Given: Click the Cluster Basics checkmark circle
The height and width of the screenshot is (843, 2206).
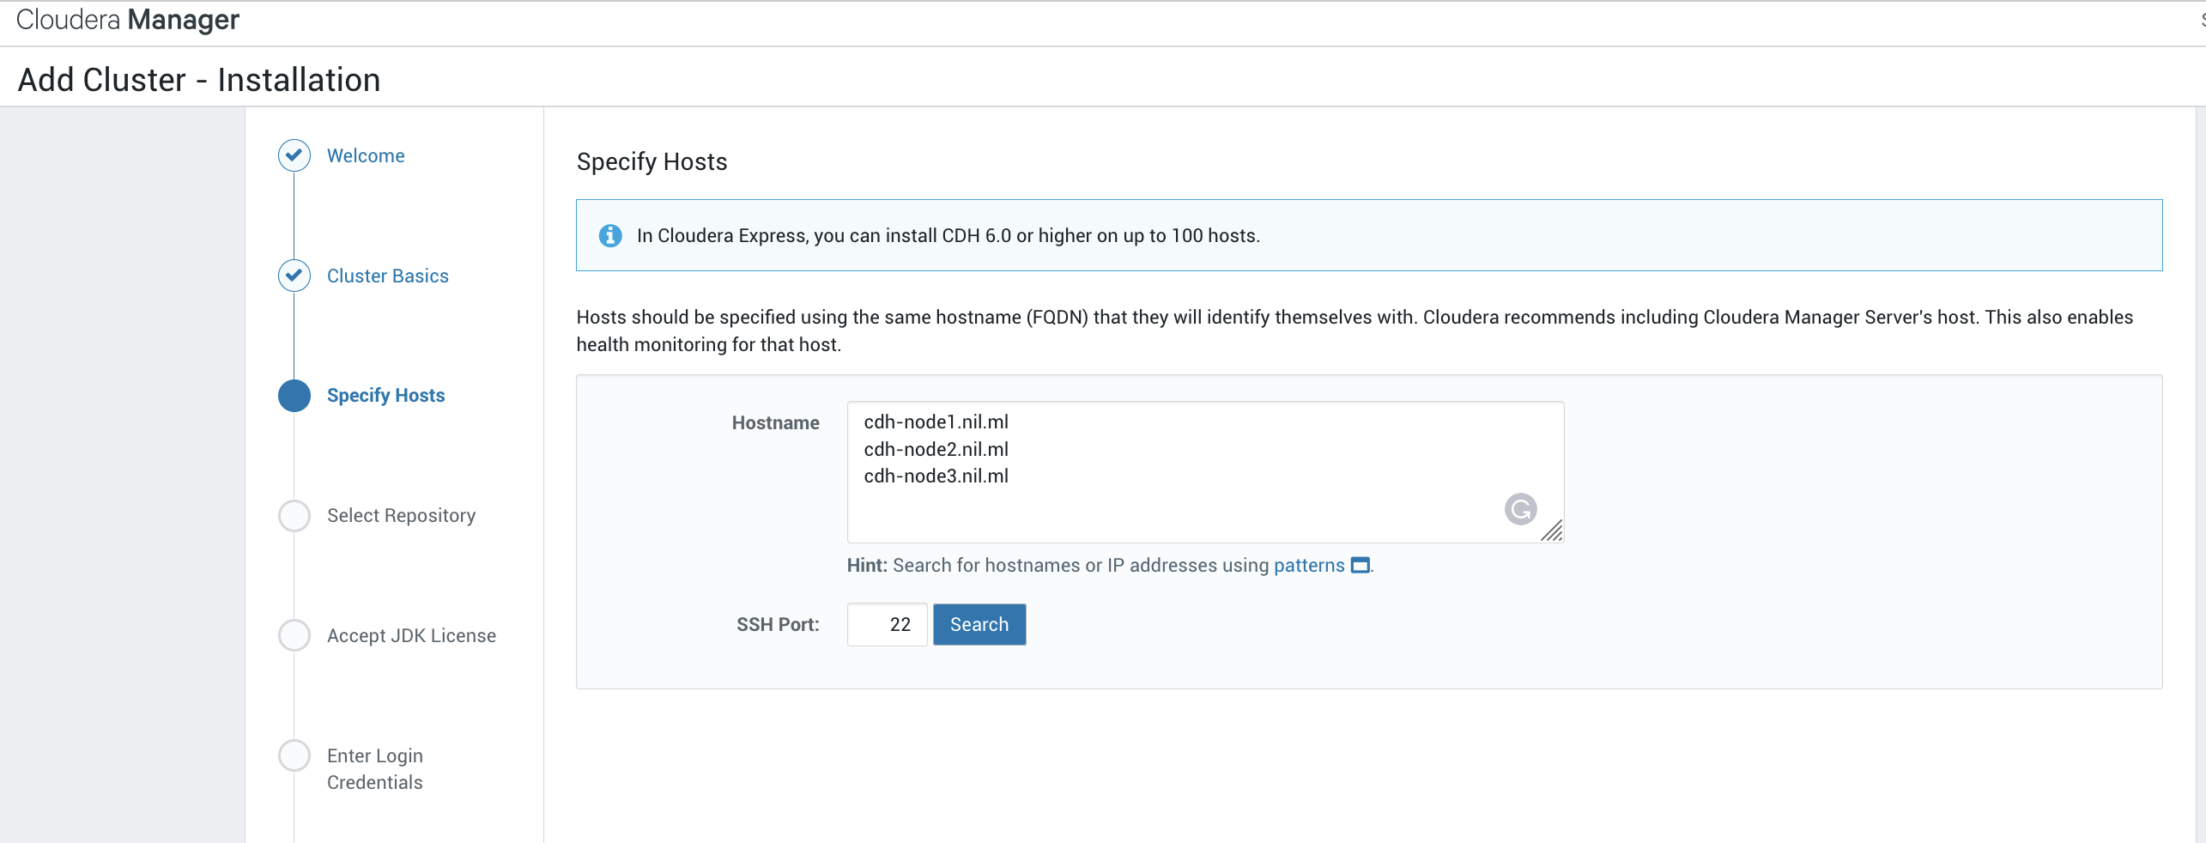Looking at the screenshot, I should tap(294, 276).
